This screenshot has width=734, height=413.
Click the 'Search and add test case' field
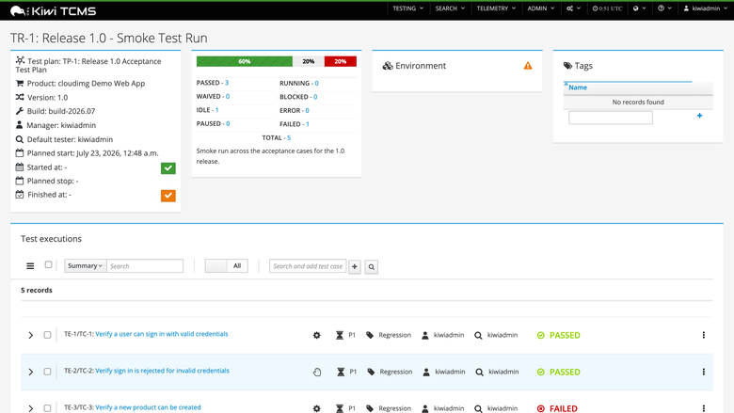pos(308,266)
